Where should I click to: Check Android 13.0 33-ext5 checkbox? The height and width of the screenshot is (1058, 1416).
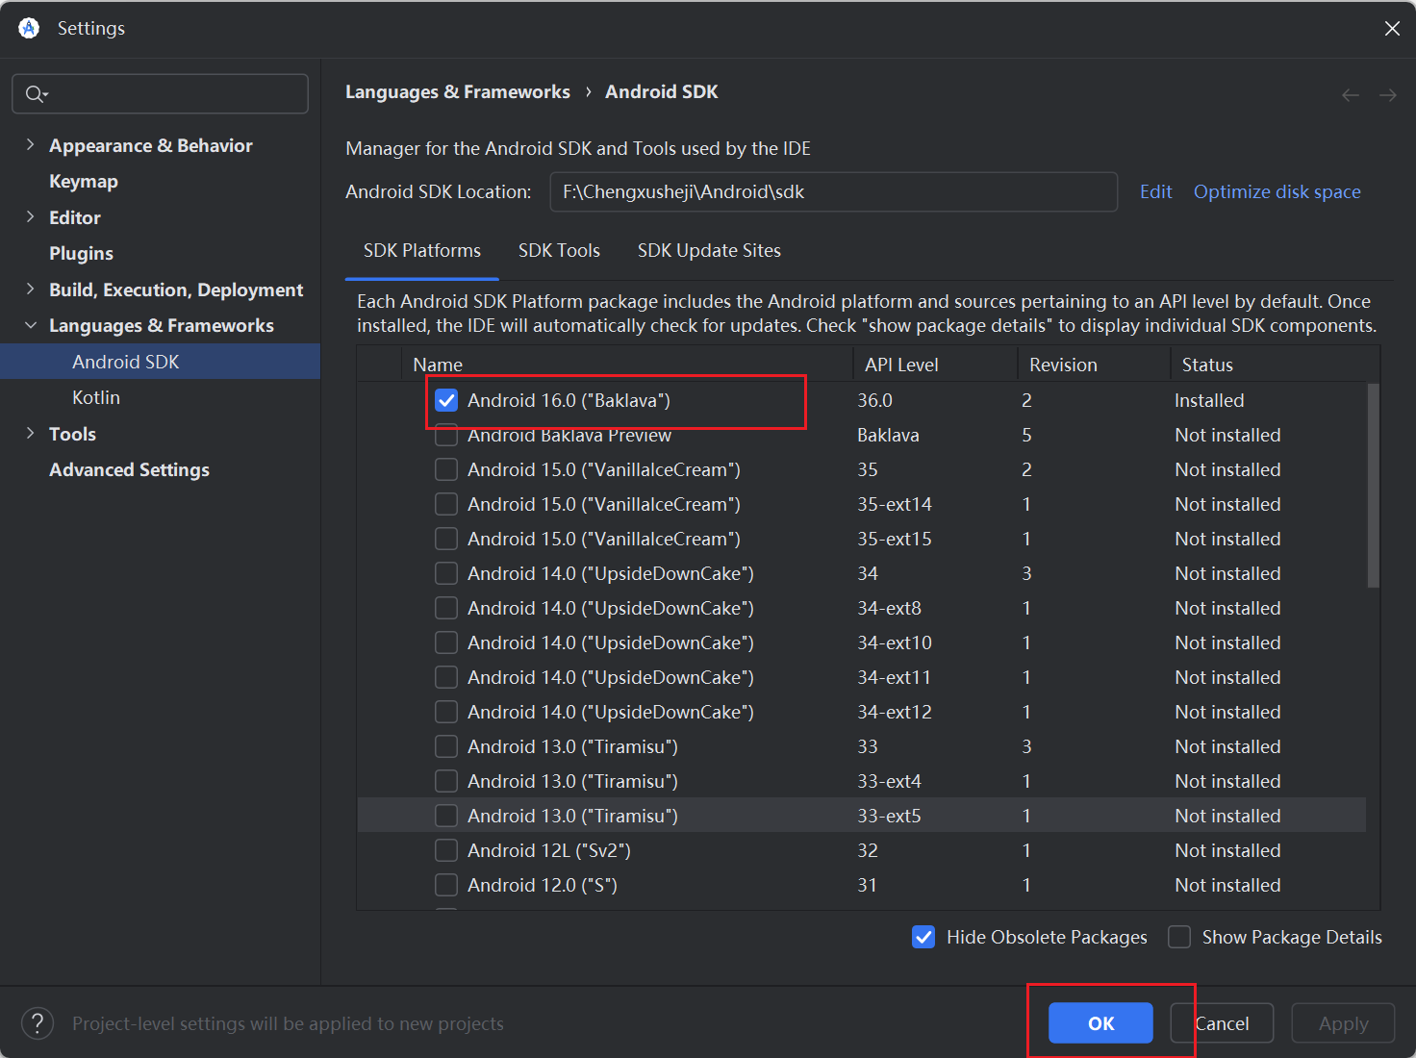[x=446, y=816]
